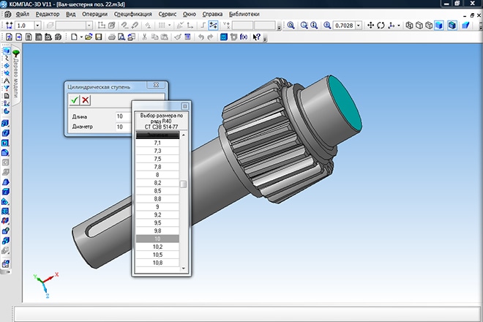Image resolution: width=483 pixels, height=322 pixels.
Task: Open the empty layer combo box dropdown
Action: pyautogui.click(x=89, y=26)
